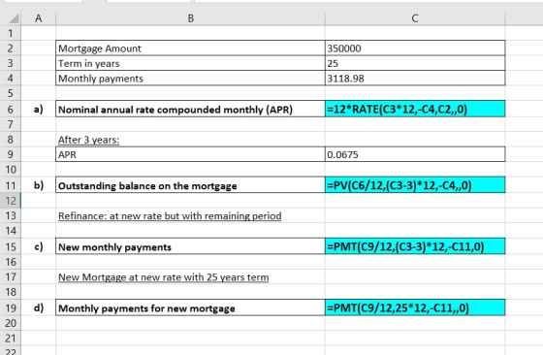Select row 13 header

11,215
